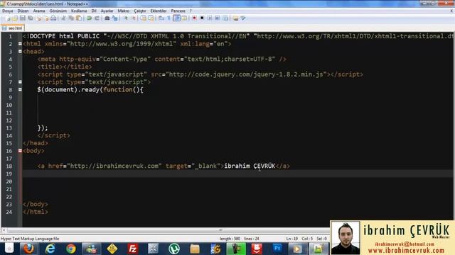Open the Eklentiler menu

pos(159,11)
